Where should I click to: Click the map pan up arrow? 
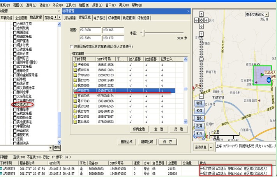pyautogui.click(x=201, y=14)
